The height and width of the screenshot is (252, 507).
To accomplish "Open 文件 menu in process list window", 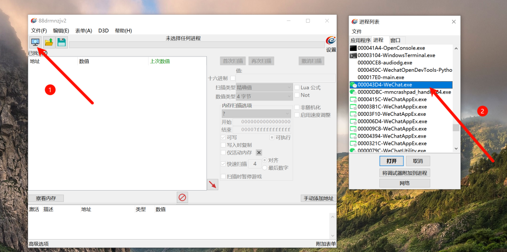I will pos(357,31).
